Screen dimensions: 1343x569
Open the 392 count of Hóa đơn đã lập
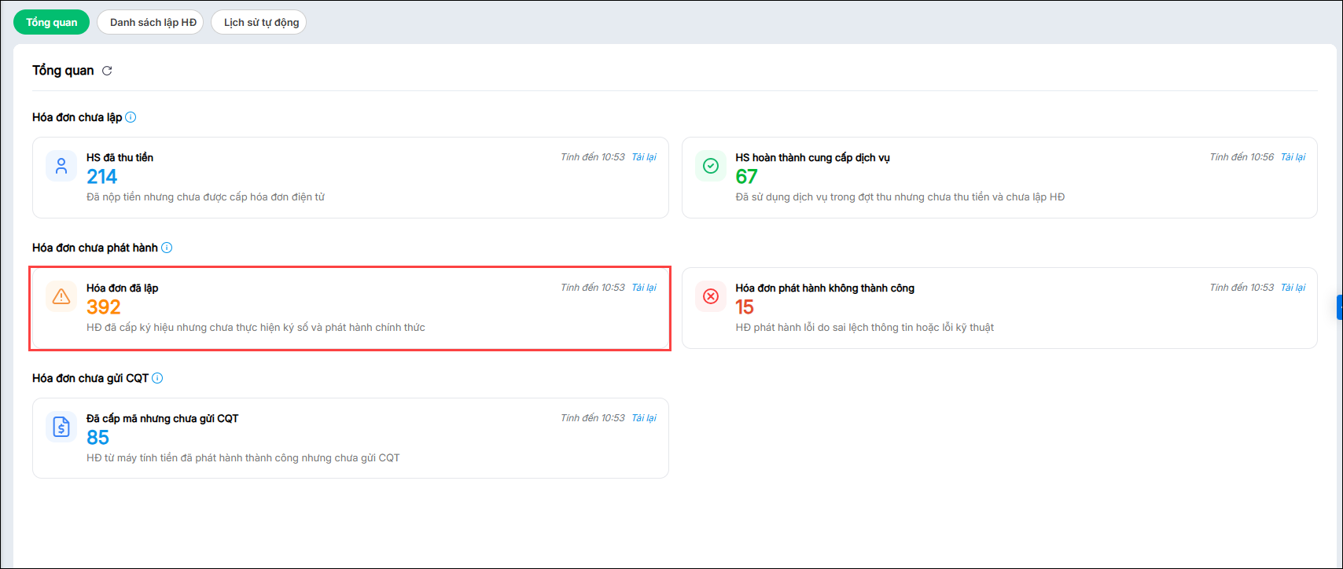pos(104,307)
